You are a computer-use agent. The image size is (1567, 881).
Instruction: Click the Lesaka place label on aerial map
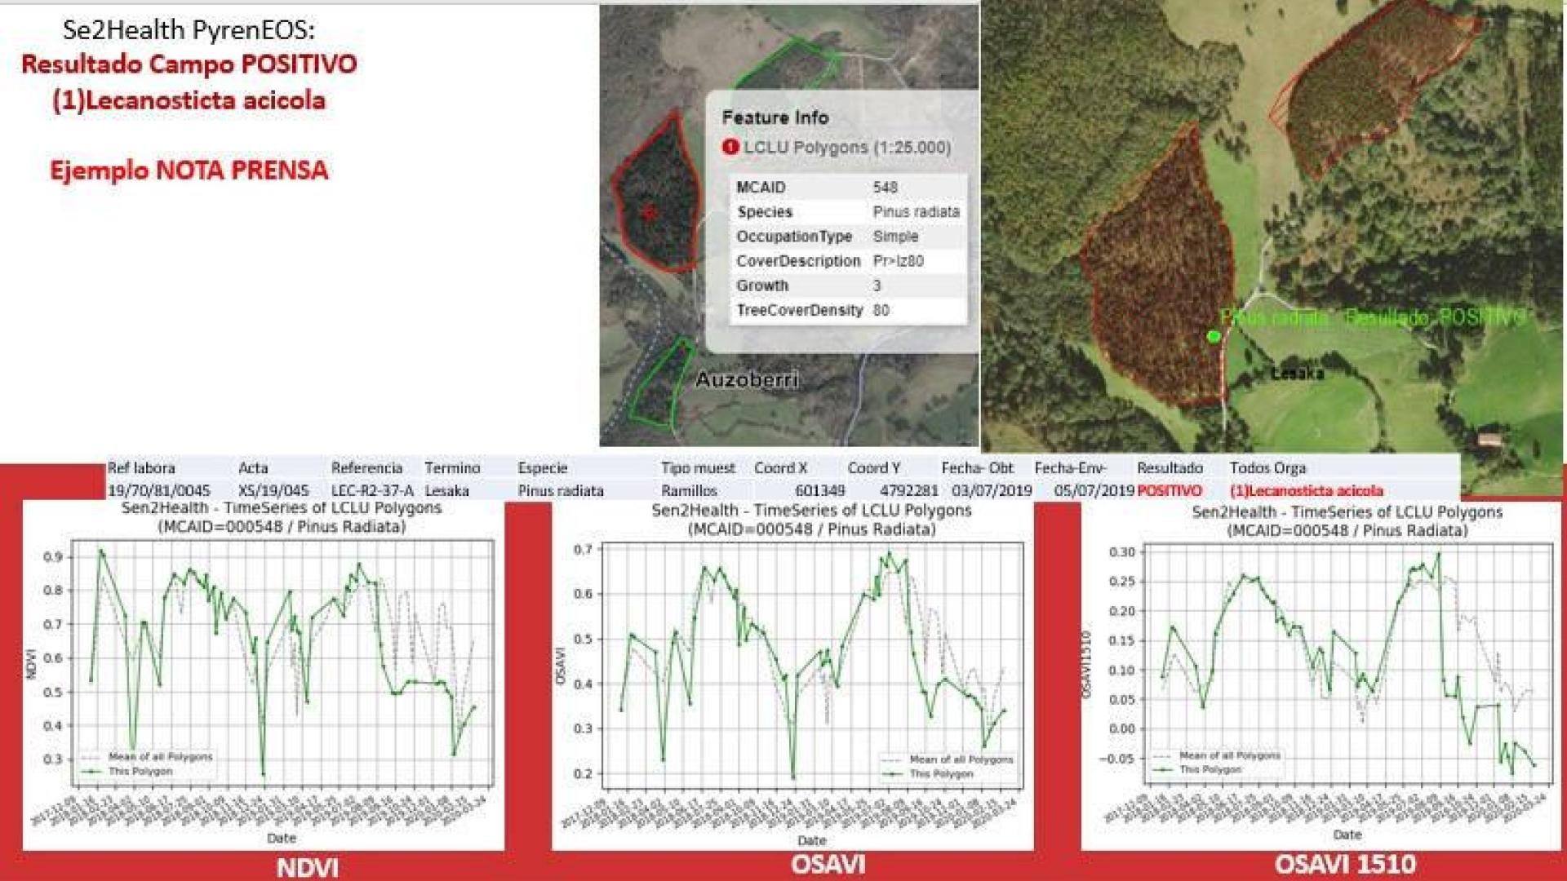(x=1298, y=374)
